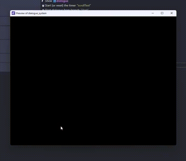Click the icon beside Start dialogue from branch
Image resolution: width=186 pixels, height=161 pixels.
[x=43, y=10]
